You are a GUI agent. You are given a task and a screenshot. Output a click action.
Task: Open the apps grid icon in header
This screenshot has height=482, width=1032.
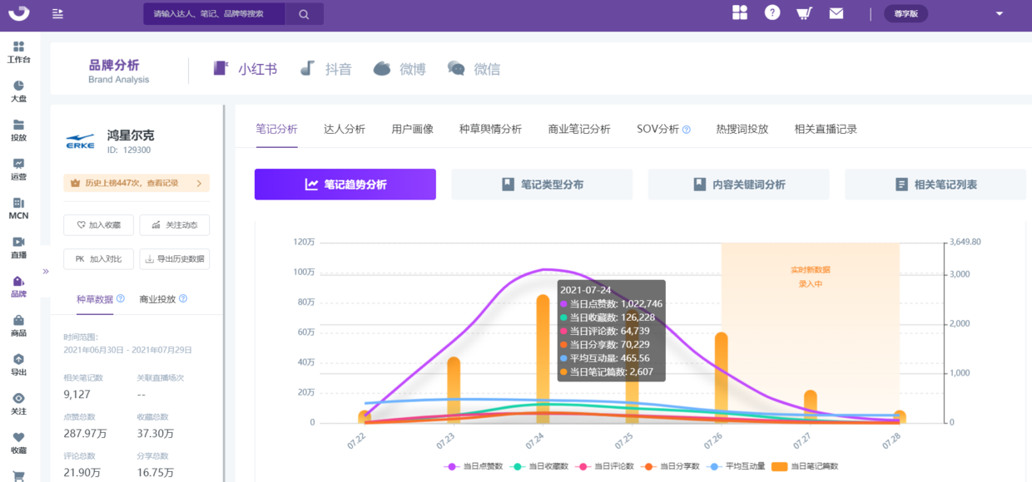click(x=740, y=12)
